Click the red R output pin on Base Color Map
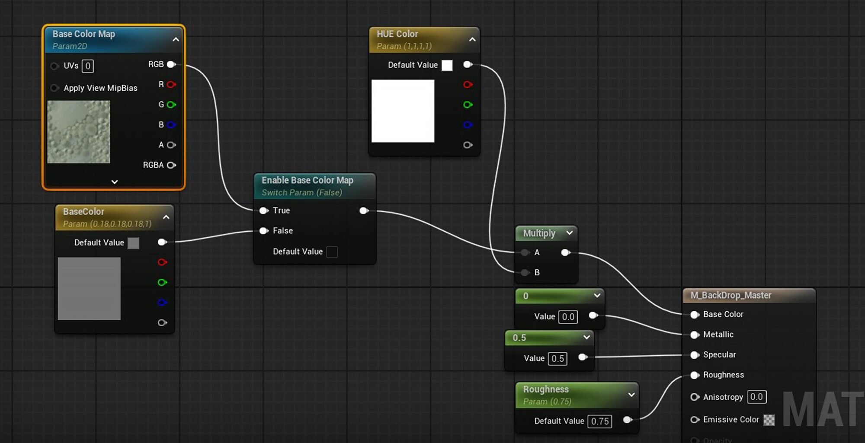The width and height of the screenshot is (865, 443). [171, 84]
